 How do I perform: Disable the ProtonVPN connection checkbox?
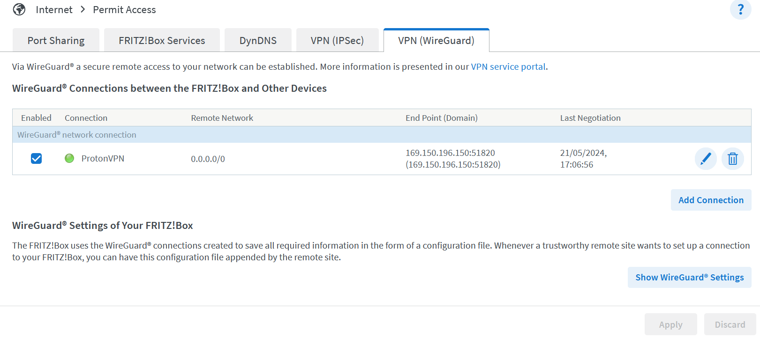(36, 158)
